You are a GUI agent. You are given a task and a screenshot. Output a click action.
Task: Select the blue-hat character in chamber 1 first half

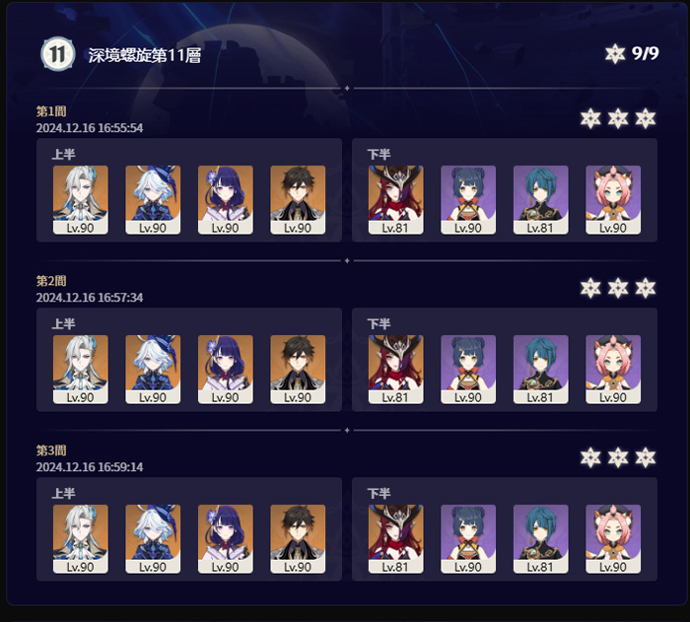[x=153, y=199]
